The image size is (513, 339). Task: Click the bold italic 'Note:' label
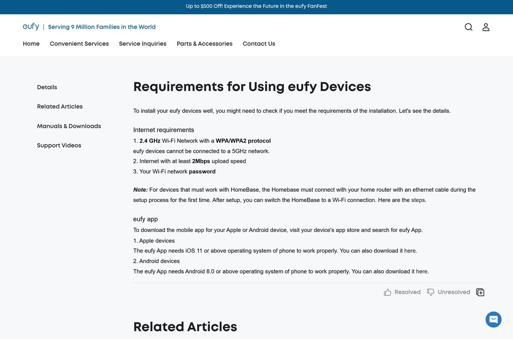pyautogui.click(x=140, y=190)
